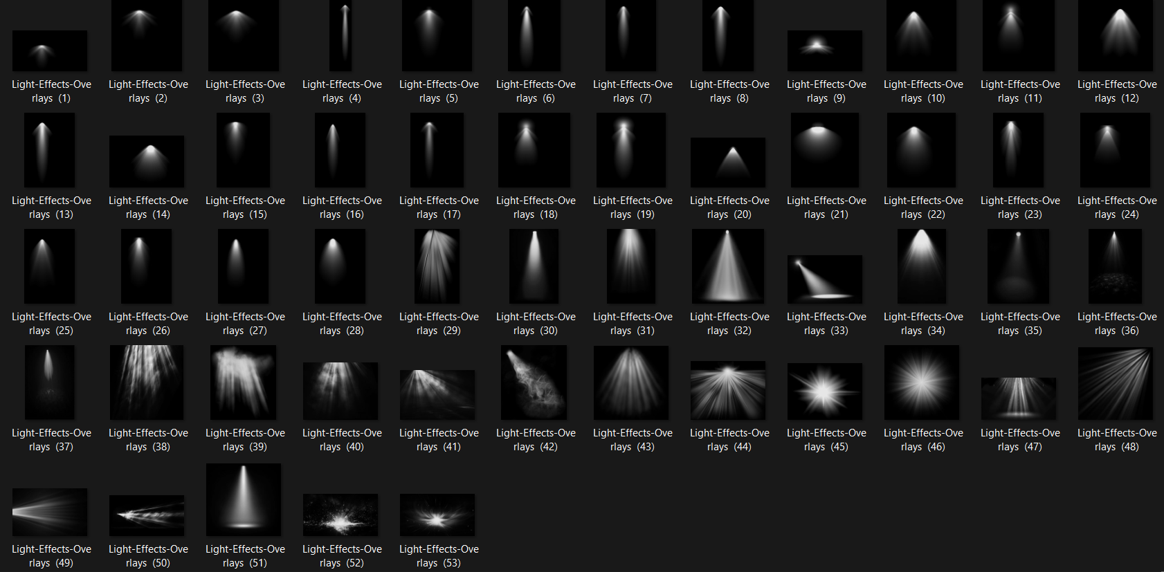Click the smoky beam Light-Effects-Overlays (42)
Image resolution: width=1164 pixels, height=572 pixels.
534,382
